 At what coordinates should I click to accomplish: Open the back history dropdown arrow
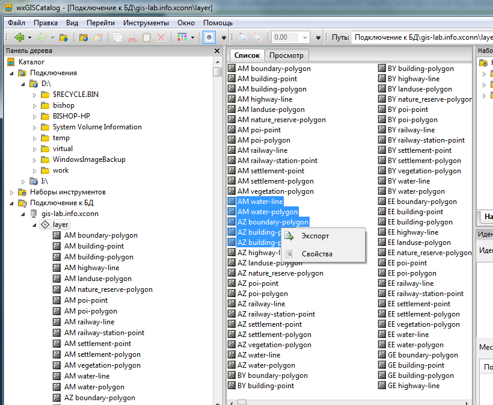point(29,38)
